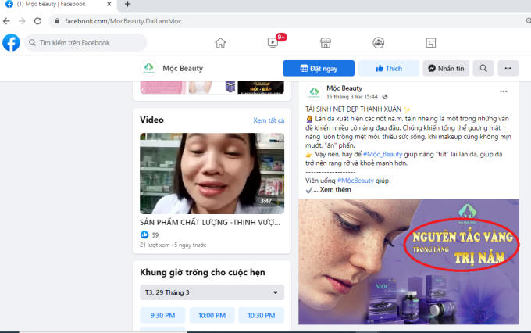This screenshot has height=333, width=531.
Task: Select the 10:30 PM appointment slot
Action: coord(261,315)
